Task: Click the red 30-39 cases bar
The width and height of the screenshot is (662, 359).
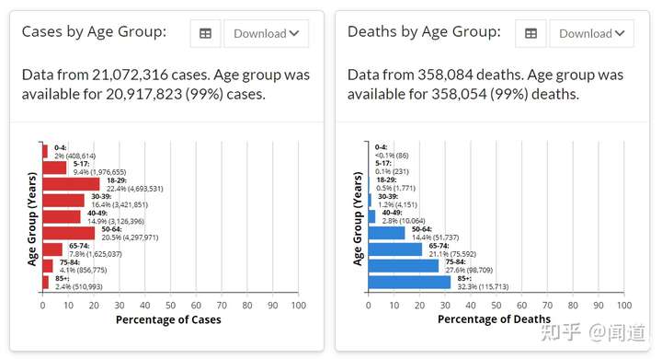Action: 63,201
